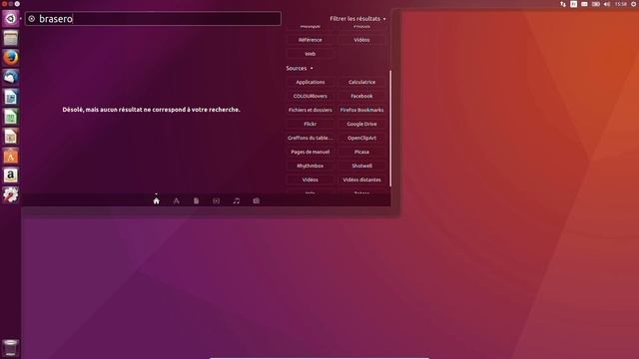Image resolution: width=639 pixels, height=359 pixels.
Task: Click the no-results message text
Action: (151, 110)
